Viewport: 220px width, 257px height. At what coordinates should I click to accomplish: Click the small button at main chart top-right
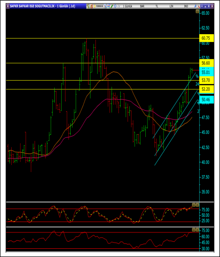(x=197, y=11)
